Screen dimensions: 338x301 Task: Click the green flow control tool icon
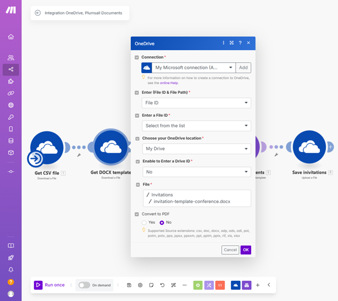(198, 285)
